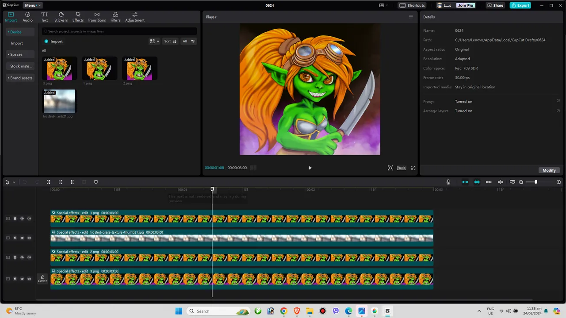This screenshot has height=318, width=566.
Task: Lock the 2.png track
Action: pos(15,257)
